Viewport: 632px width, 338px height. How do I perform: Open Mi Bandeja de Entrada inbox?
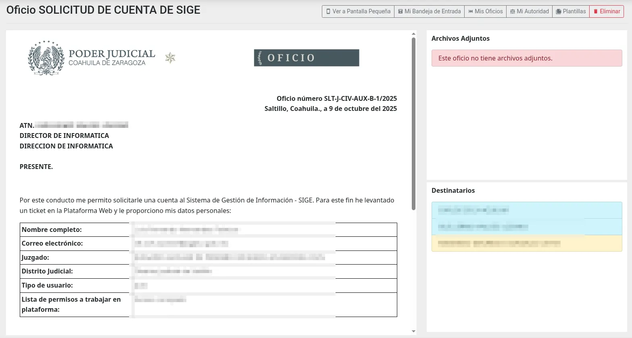click(429, 11)
